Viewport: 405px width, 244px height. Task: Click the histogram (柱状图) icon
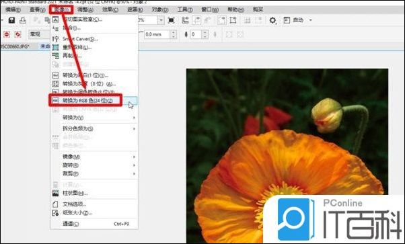(56, 193)
